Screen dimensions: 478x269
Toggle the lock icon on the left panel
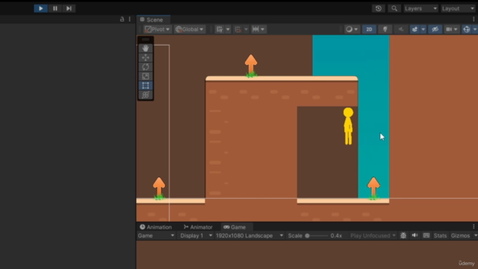[122, 19]
